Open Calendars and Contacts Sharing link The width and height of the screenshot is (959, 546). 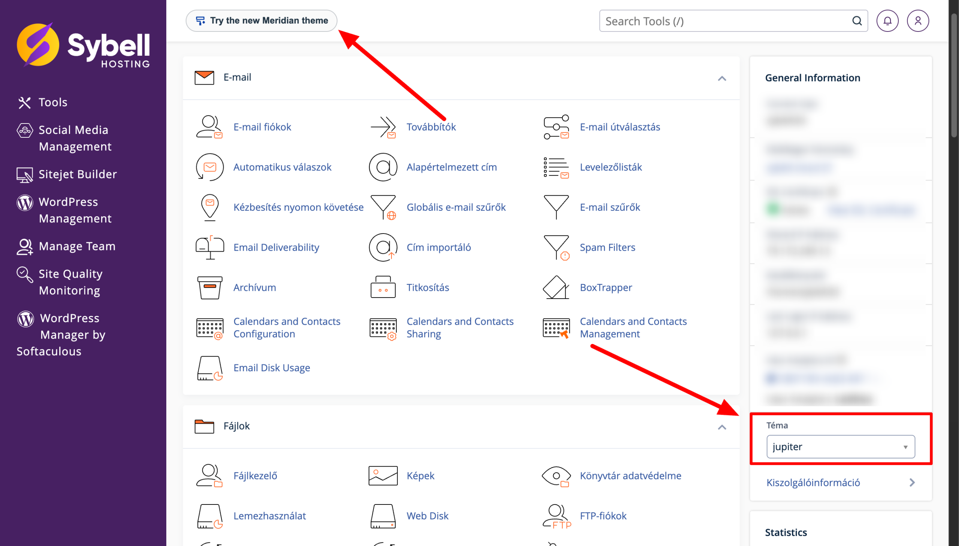[x=460, y=327]
